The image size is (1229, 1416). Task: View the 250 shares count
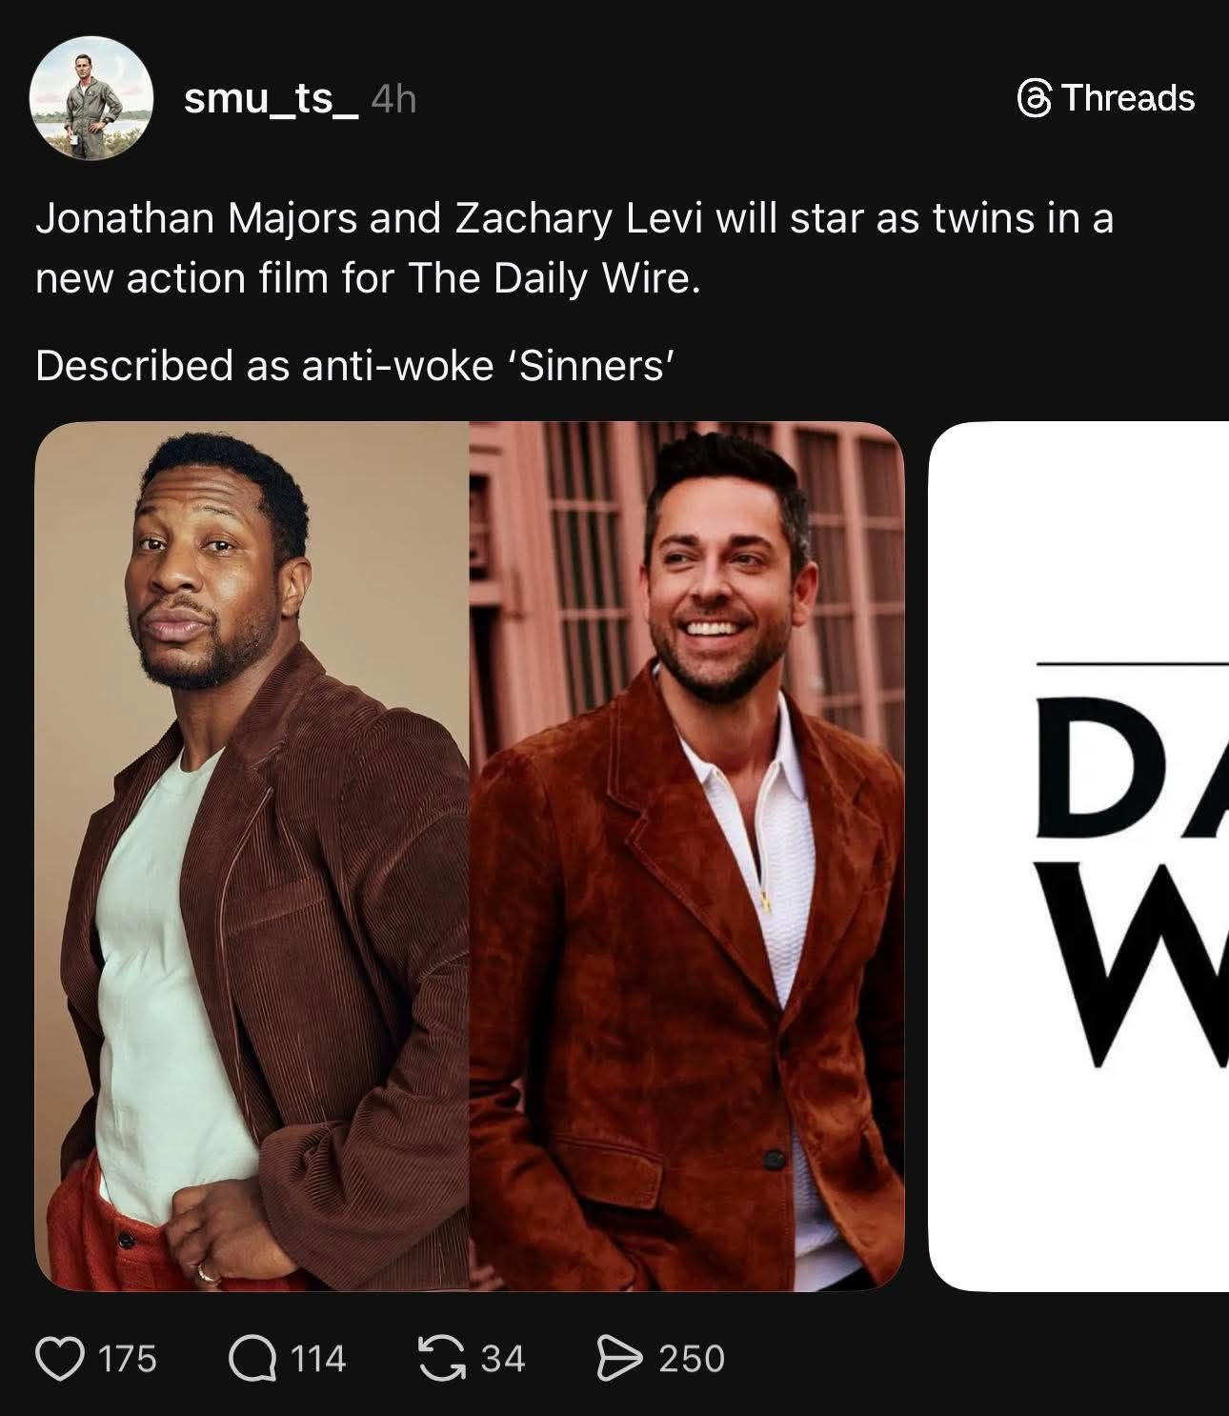tap(692, 1358)
